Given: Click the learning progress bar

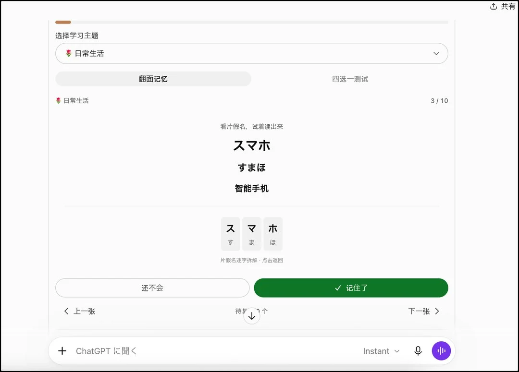Looking at the screenshot, I should (251, 22).
